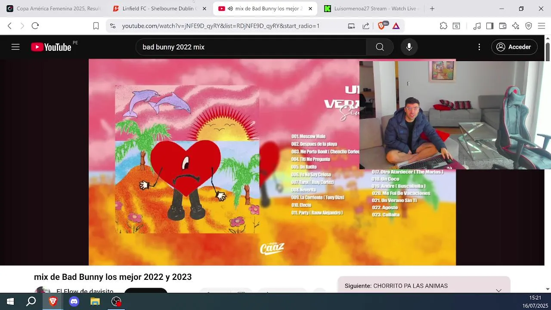Viewport: 551px width, 310px height.
Task: Click the install/cast screen icon in address bar
Action: tap(351, 26)
